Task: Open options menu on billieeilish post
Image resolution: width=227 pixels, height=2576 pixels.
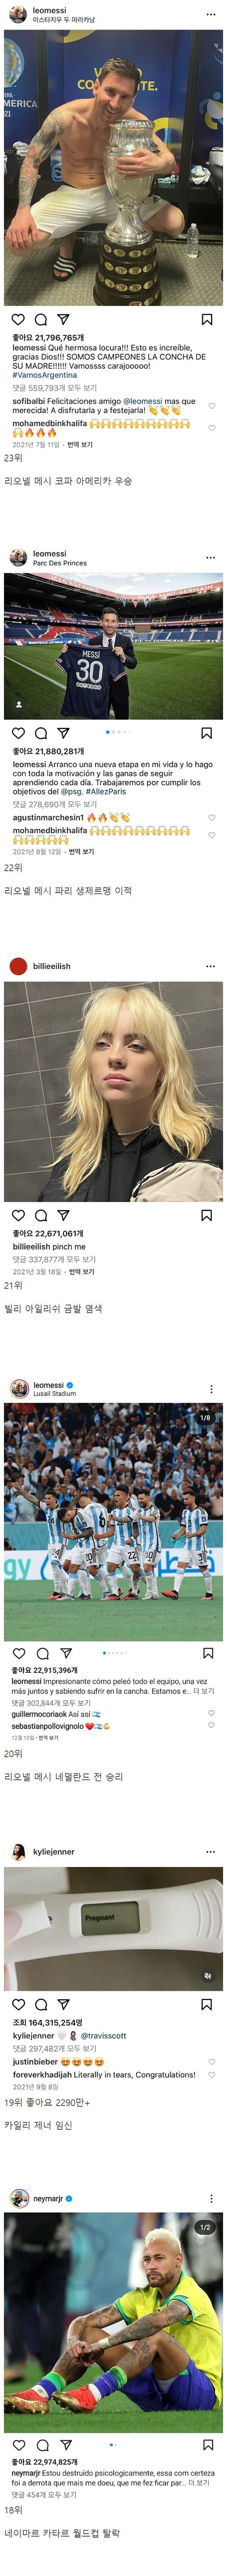Action: pos(210,966)
